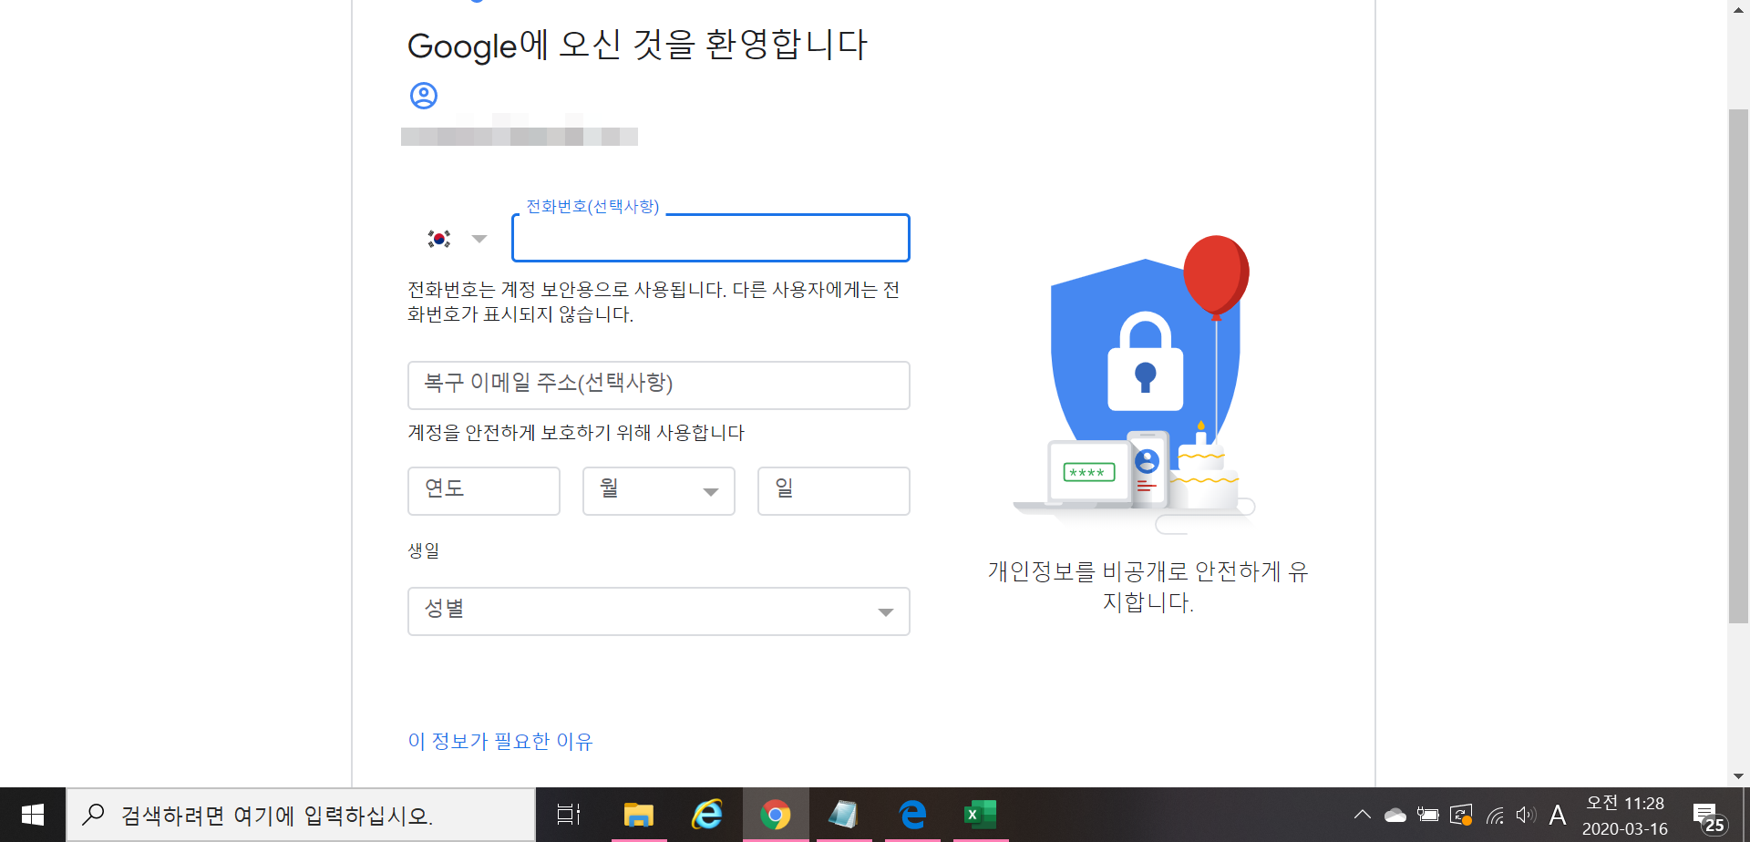Image resolution: width=1750 pixels, height=842 pixels.
Task: Click the page's vertical scrollbar thumb
Action: [x=1738, y=366]
